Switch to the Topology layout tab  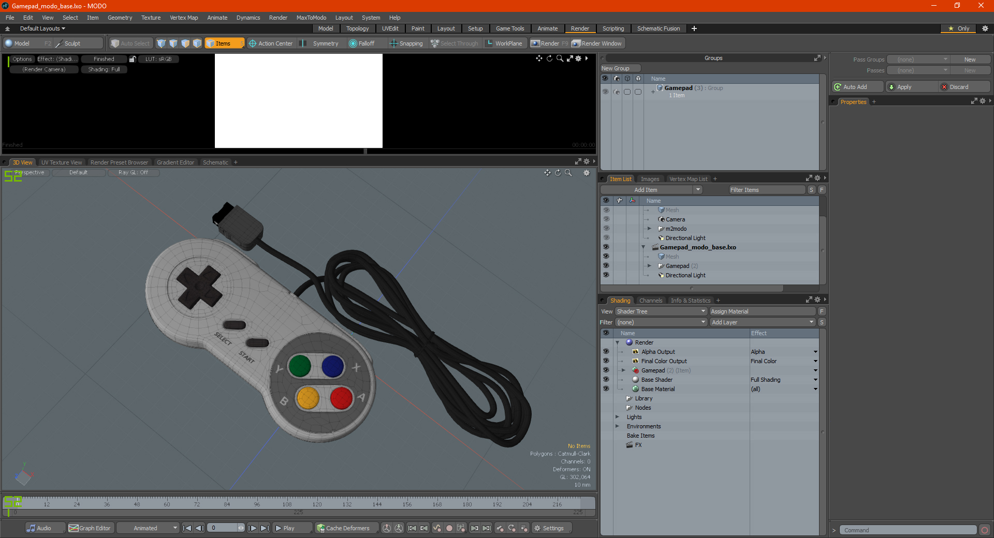[357, 28]
